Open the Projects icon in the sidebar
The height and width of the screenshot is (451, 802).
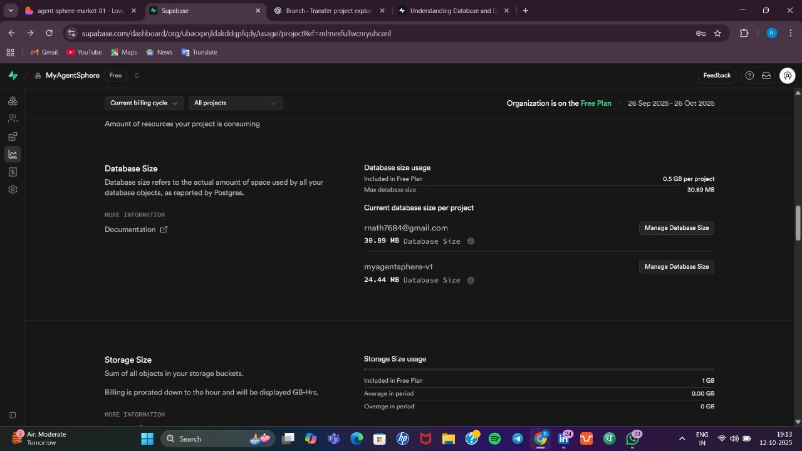pyautogui.click(x=13, y=101)
